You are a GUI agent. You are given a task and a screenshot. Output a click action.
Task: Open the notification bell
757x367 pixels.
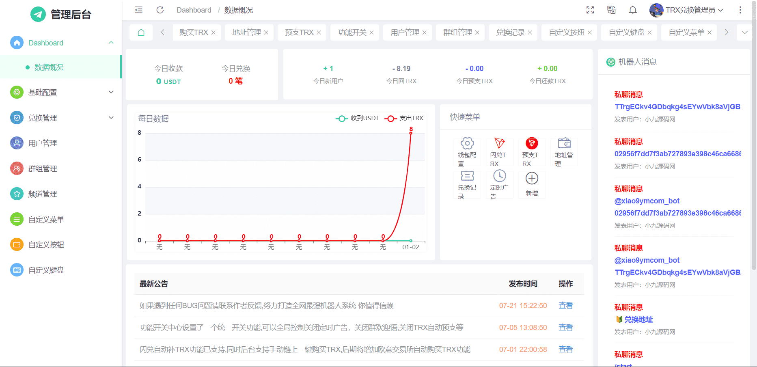click(x=632, y=10)
